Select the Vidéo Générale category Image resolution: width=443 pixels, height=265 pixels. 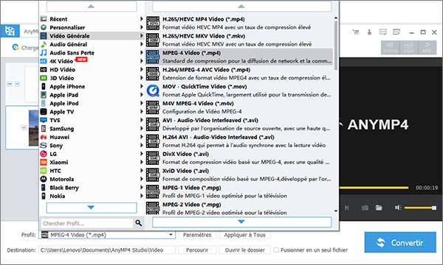point(92,36)
